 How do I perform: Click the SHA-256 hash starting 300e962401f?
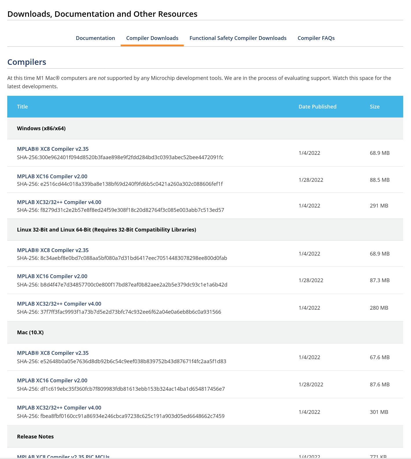pos(120,157)
